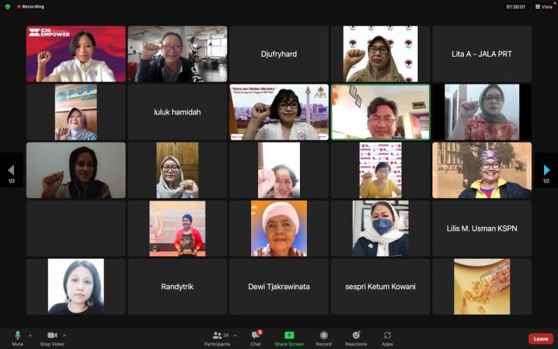The width and height of the screenshot is (558, 349).
Task: Click the red Recording indicator
Action: point(31,6)
